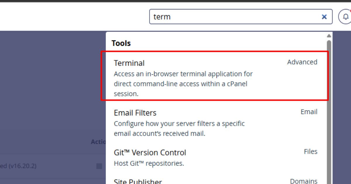
Task: Click the "Domains" category label
Action: tap(304, 181)
